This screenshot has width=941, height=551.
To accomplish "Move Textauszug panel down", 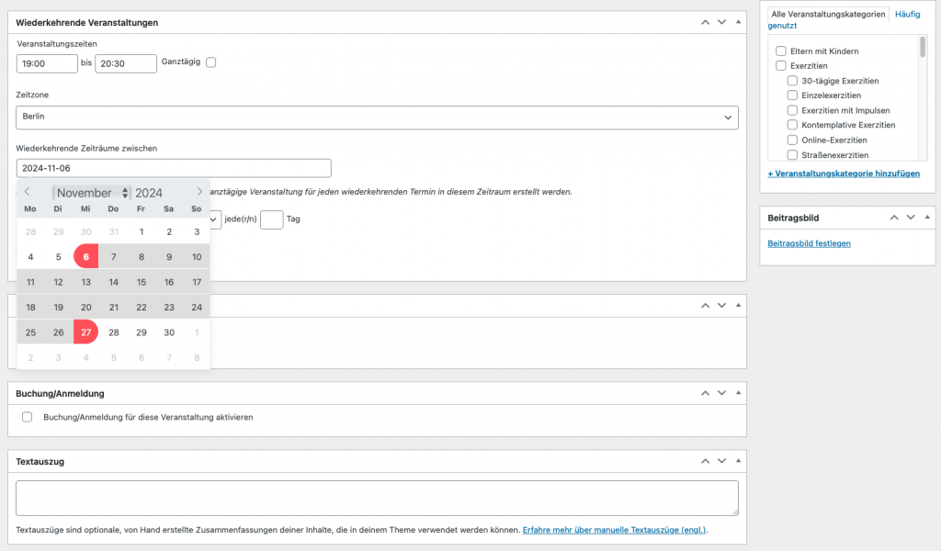I will 721,461.
